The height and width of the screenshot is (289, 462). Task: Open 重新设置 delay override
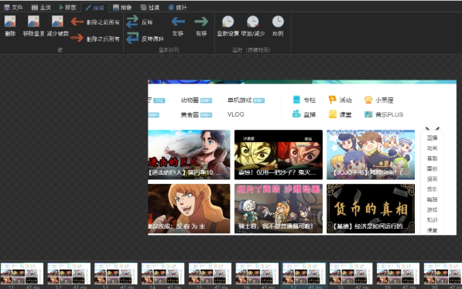(228, 26)
